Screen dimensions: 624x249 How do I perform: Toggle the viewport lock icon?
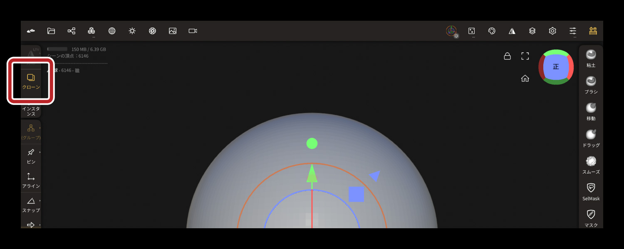[507, 56]
